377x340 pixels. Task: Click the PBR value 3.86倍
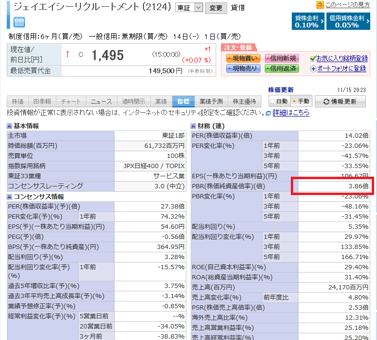359,186
